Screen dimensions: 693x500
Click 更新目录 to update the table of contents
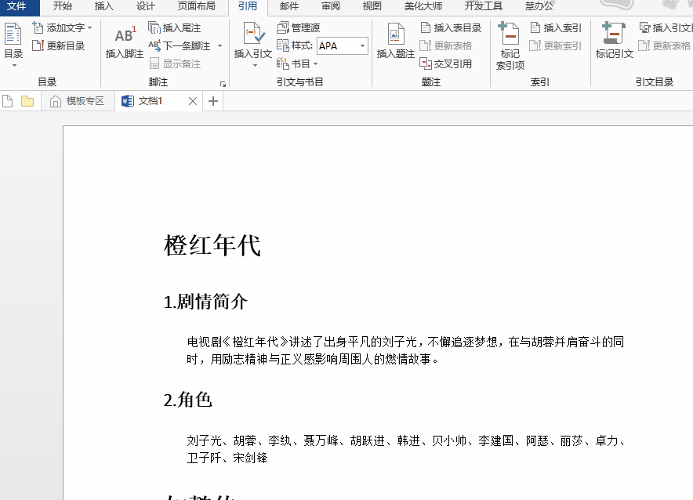click(58, 45)
